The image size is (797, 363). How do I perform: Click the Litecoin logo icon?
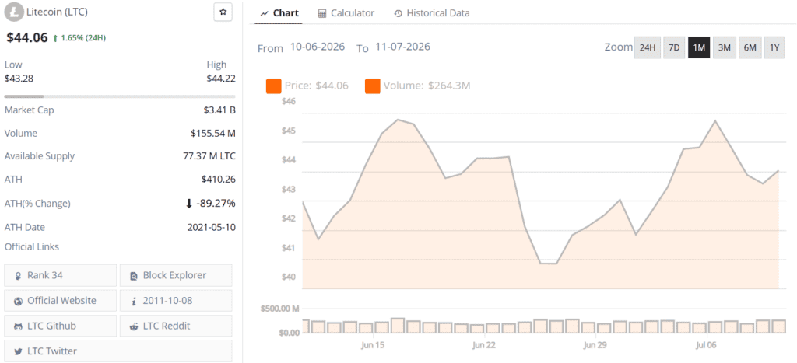pyautogui.click(x=13, y=12)
